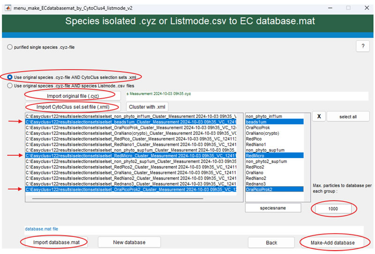This screenshot has height=254, width=375.
Task: Select purified single species .cyz-file option
Action: 10,47
